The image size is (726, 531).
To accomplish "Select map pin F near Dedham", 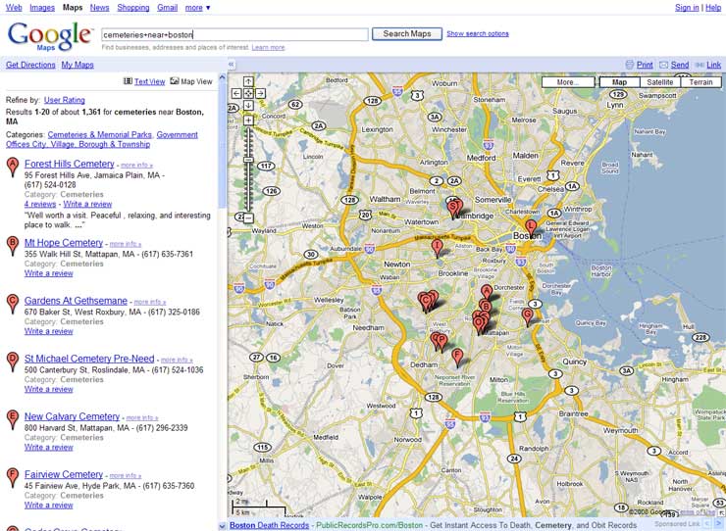I will pos(457,358).
